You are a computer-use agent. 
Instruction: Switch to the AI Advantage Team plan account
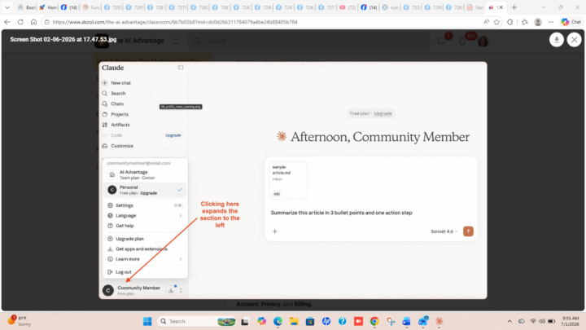[x=145, y=174]
